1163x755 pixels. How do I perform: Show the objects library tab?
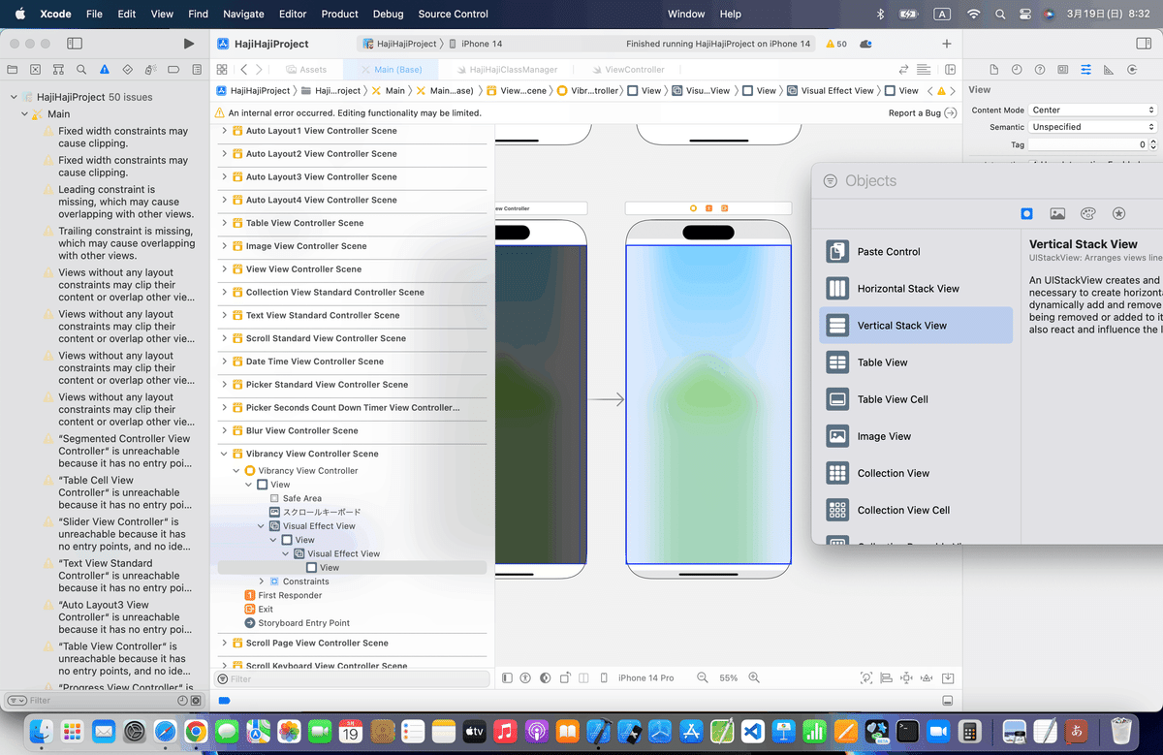click(1027, 214)
